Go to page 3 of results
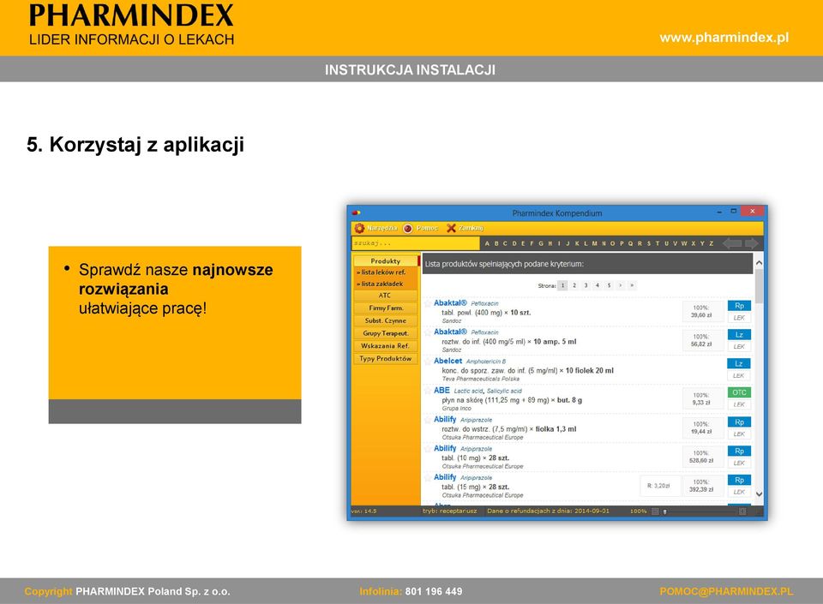The height and width of the screenshot is (604, 823). tap(586, 286)
